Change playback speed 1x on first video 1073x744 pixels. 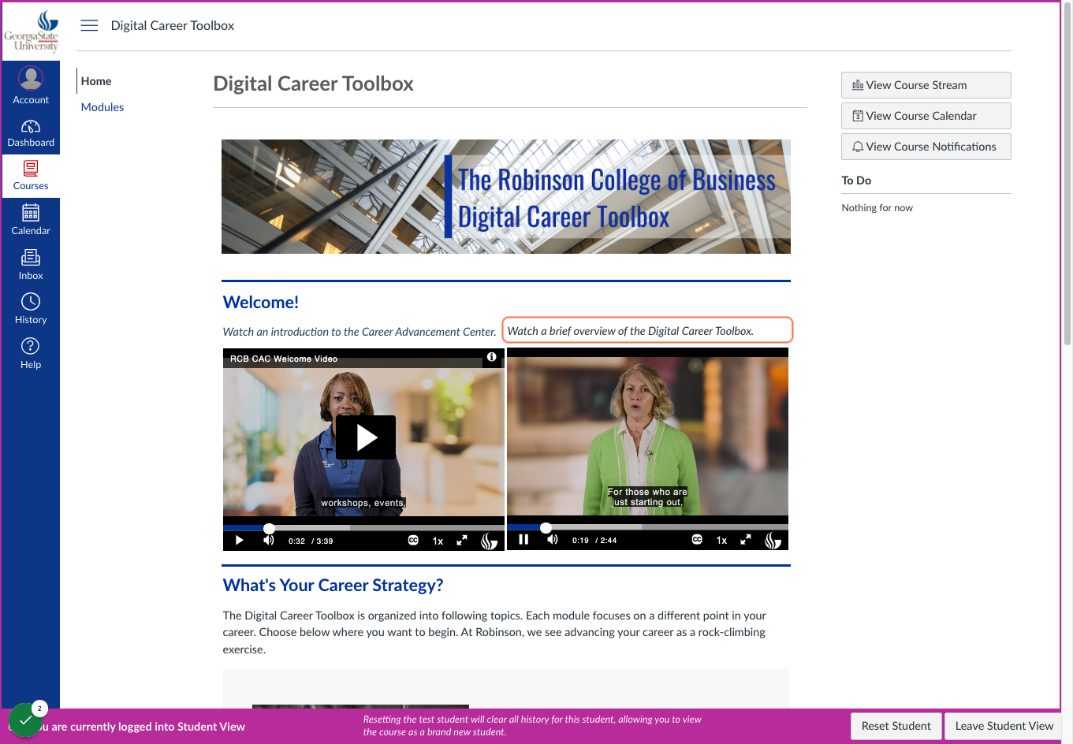438,541
